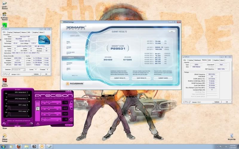Image resolution: width=239 pixels, height=149 pixels.
Task: Launch Firefox from the taskbar
Action: [19, 147]
